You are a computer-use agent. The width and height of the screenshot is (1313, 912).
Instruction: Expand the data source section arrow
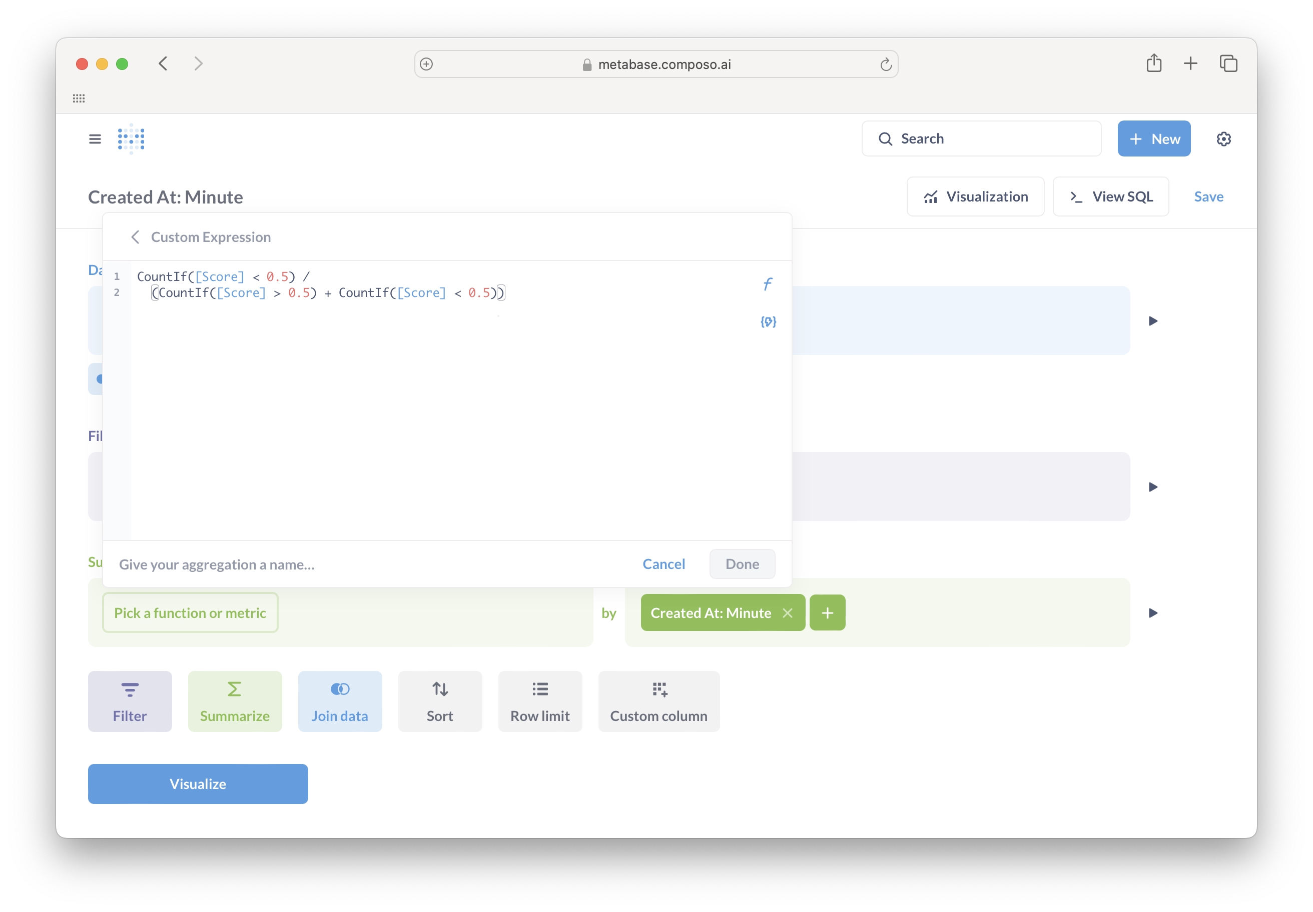(1153, 320)
